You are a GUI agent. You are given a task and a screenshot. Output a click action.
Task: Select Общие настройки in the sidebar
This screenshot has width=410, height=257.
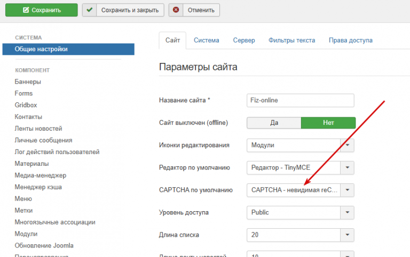tap(68, 49)
